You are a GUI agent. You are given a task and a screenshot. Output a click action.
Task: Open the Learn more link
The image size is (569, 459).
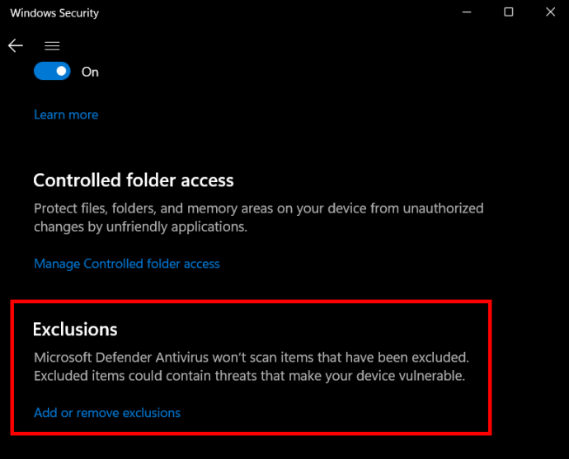pos(66,115)
